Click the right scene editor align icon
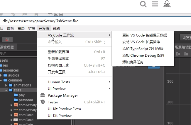This screenshot has width=191, height=125. [186, 53]
